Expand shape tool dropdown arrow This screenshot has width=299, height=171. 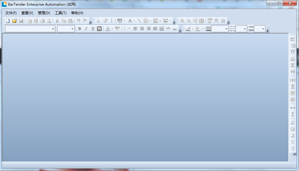click(x=150, y=21)
